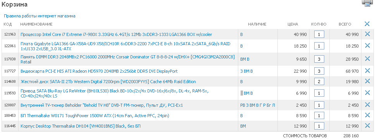Select product code 117727
This screenshot has width=377, height=140.
point(10,71)
